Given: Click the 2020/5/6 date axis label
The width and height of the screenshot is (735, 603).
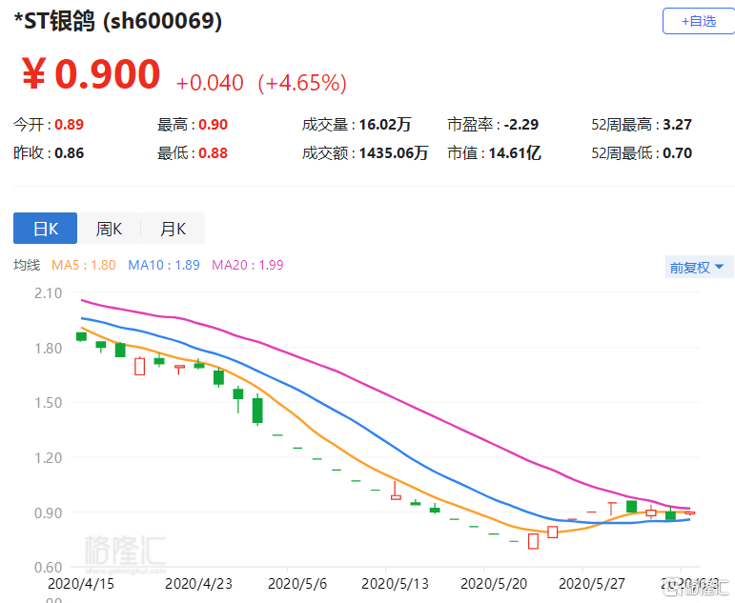Looking at the screenshot, I should (x=297, y=584).
